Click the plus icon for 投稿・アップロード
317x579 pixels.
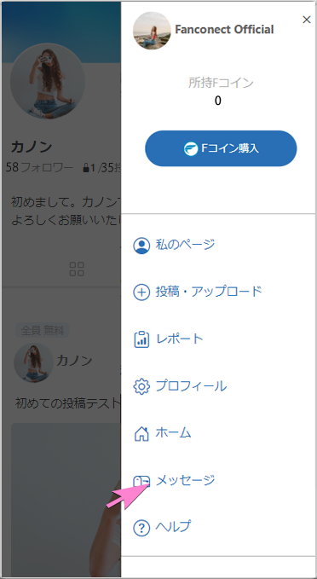pyautogui.click(x=141, y=292)
